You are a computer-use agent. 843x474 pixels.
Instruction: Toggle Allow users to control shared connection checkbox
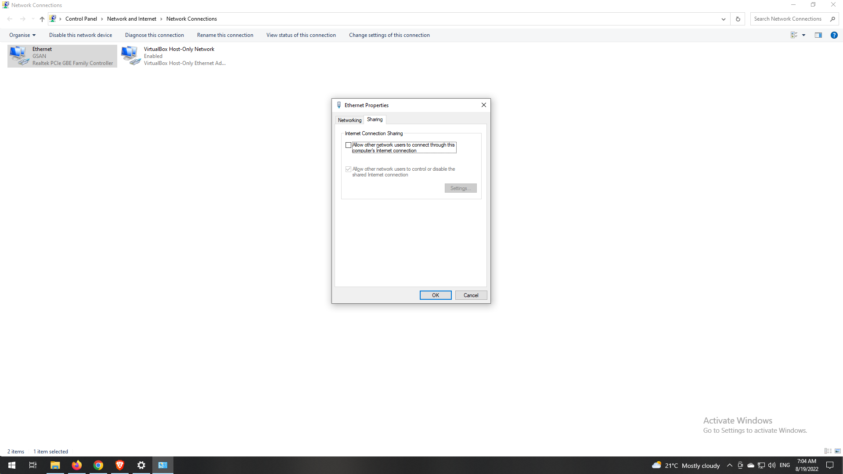[349, 169]
